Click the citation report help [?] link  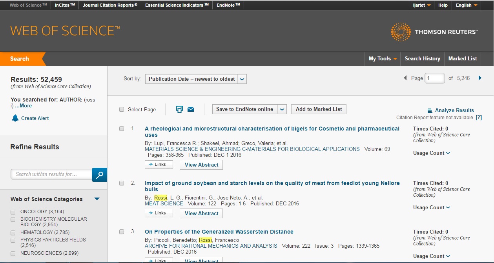(478, 118)
